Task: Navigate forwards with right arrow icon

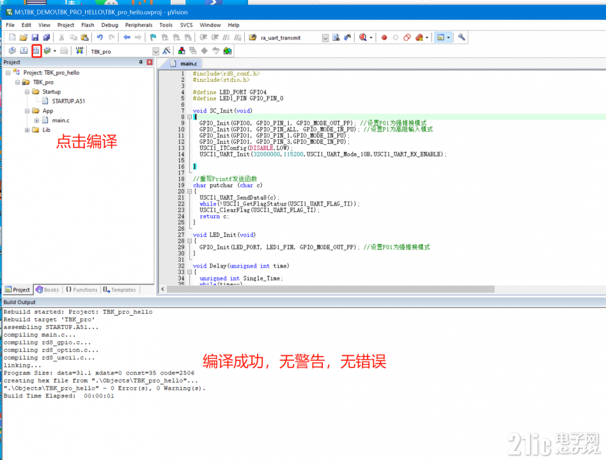Action: click(x=138, y=38)
